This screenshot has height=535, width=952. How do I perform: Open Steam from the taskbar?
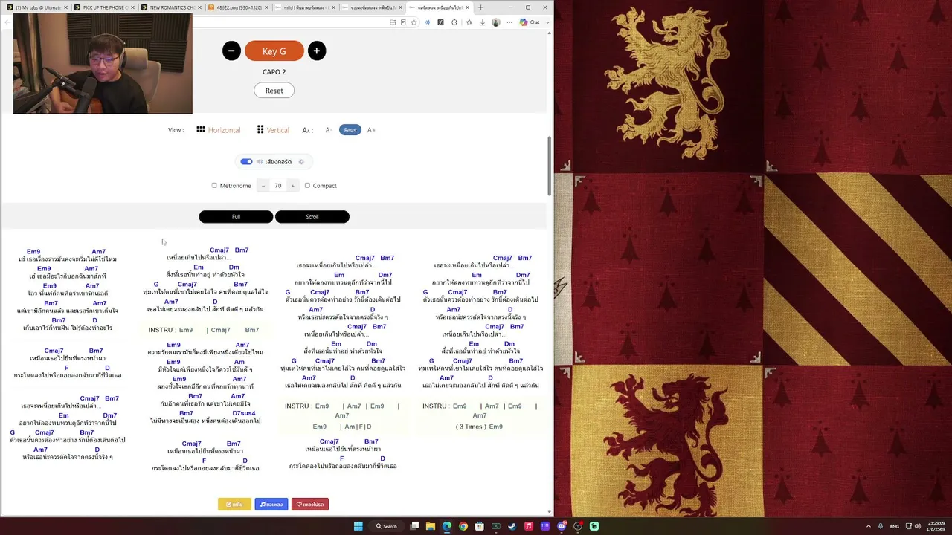512,526
